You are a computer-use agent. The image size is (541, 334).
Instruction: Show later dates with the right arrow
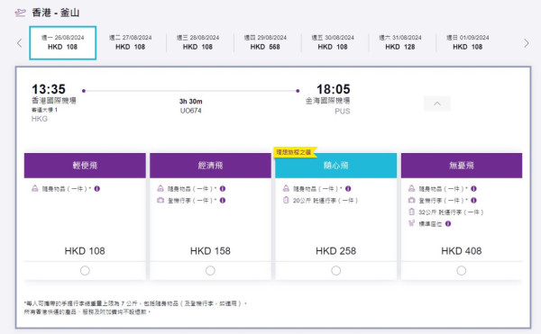pos(527,43)
